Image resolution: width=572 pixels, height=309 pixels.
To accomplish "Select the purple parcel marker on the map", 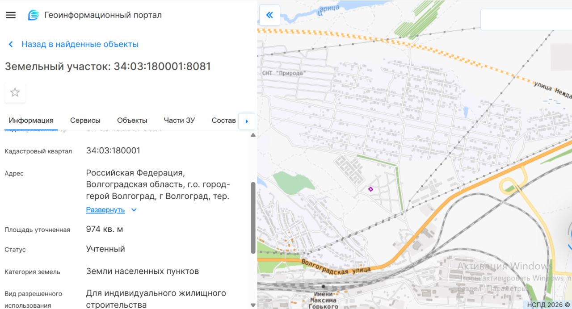I will (370, 189).
